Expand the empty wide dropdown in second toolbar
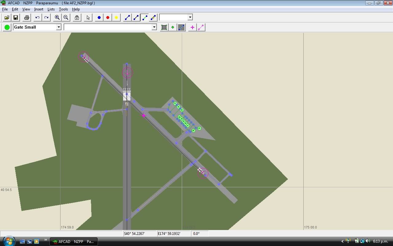 (x=154, y=27)
